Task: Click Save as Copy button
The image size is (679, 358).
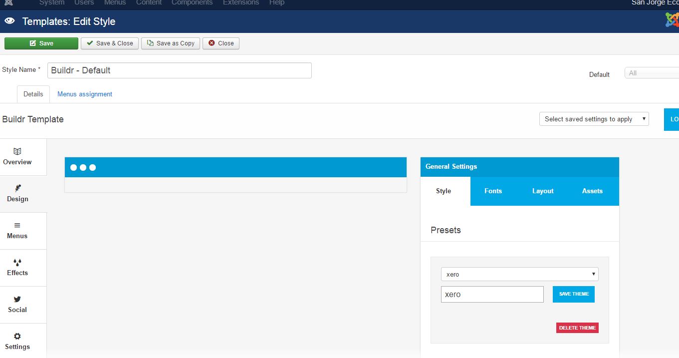Action: 171,43
